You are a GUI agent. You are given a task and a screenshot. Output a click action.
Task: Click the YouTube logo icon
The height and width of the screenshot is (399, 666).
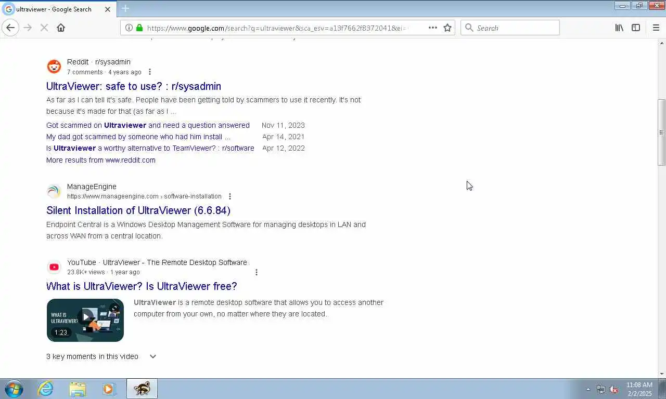click(54, 267)
